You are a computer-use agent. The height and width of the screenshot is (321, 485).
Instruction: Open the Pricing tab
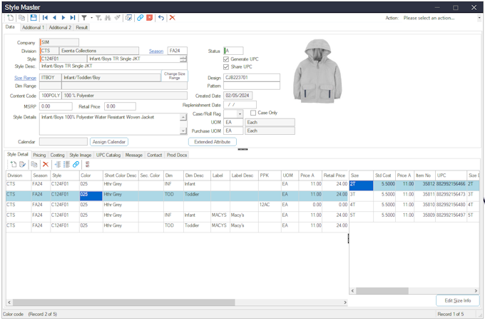tap(39, 155)
